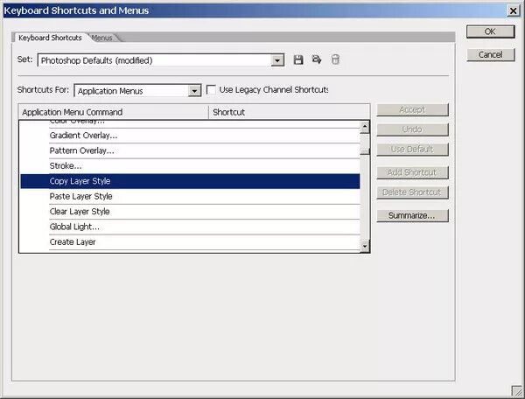This screenshot has height=399, width=525.
Task: Click the Use Default button
Action: (x=412, y=150)
